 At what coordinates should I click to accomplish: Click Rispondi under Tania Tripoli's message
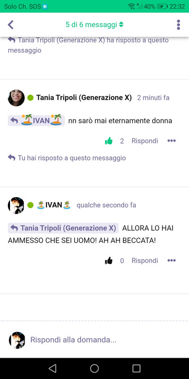point(145,141)
